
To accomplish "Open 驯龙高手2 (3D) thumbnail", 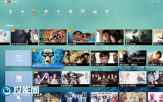I will 155,58.
